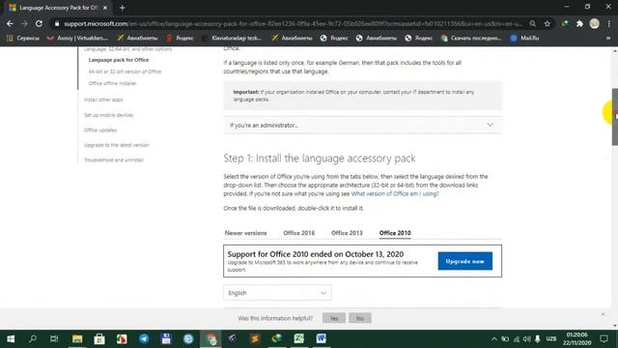Screen dimensions: 618x348
Task: Expand the 'If you're an administrator' section
Action: [363, 125]
